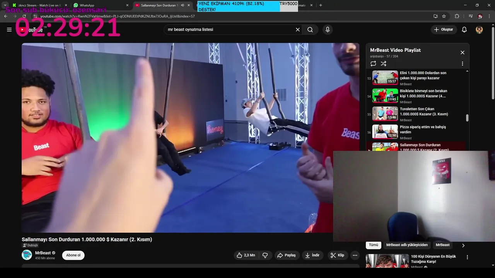The width and height of the screenshot is (495, 278).
Task: Toggle playlist loop
Action: (x=373, y=64)
